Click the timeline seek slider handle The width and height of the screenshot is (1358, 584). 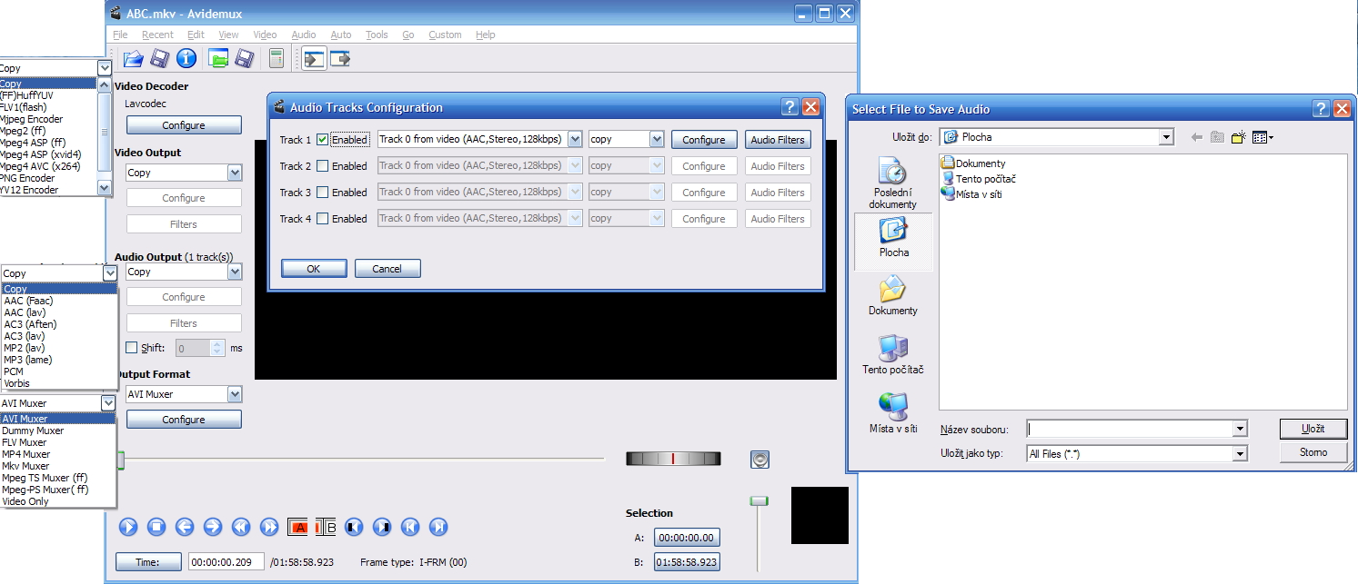pos(121,460)
